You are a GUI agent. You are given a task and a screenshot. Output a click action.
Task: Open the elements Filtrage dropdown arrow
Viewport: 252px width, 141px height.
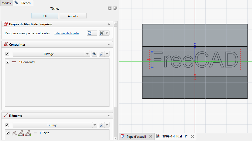95,125
